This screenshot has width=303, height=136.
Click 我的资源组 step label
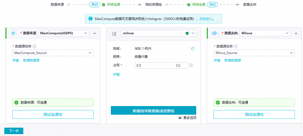153,5
